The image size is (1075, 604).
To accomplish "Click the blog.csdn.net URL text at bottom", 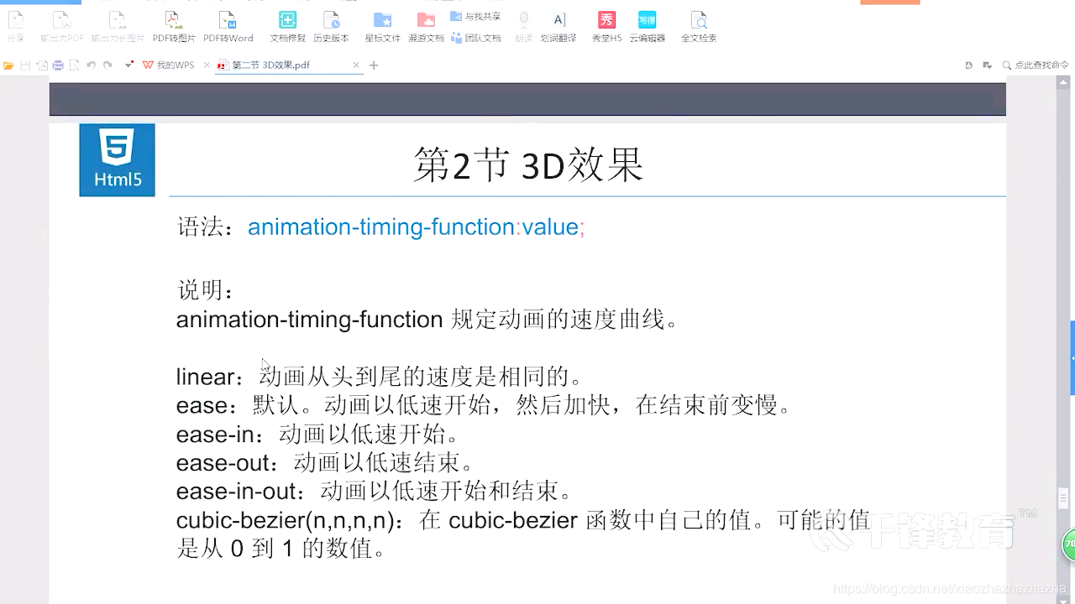I will (950, 590).
